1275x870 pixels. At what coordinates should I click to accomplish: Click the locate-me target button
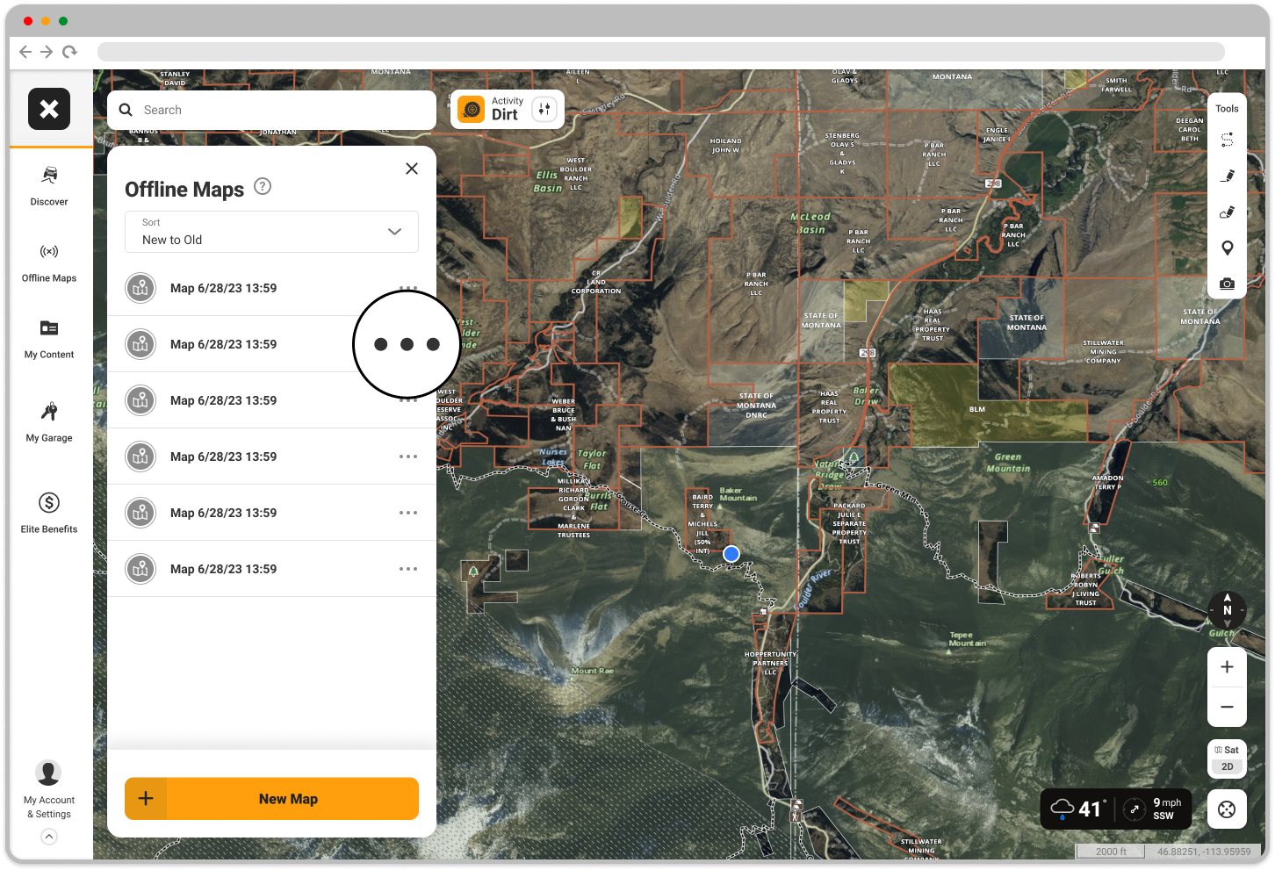(x=1228, y=809)
